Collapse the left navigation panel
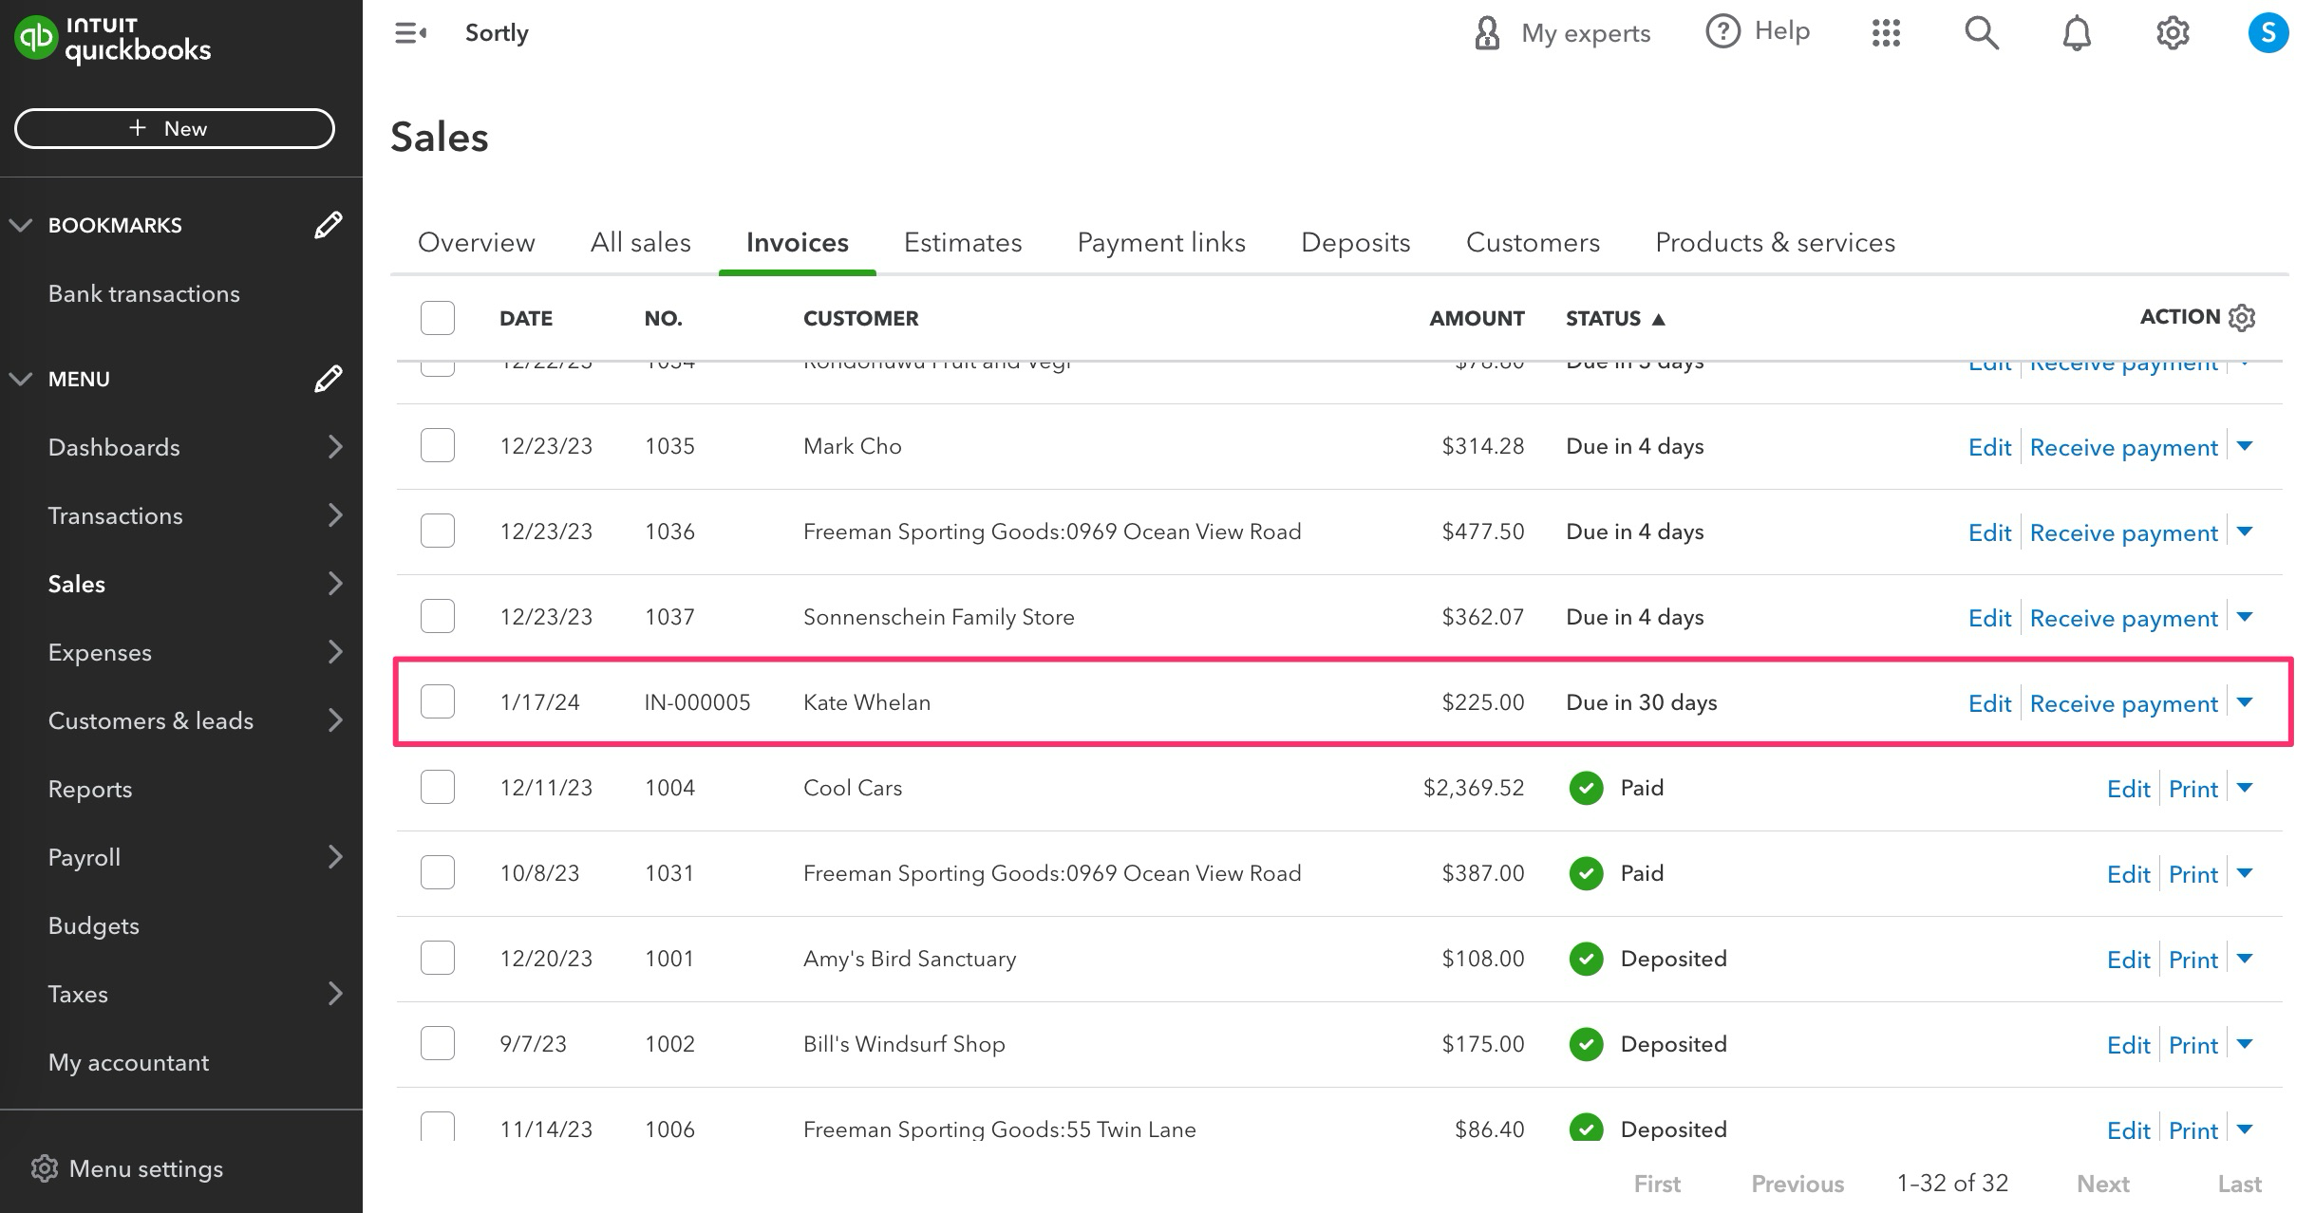Image resolution: width=2315 pixels, height=1213 pixels. pos(409,31)
